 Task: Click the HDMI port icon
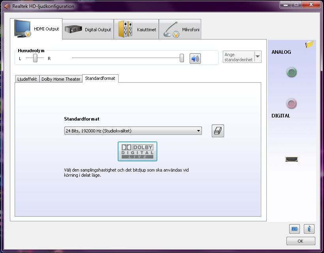292,159
